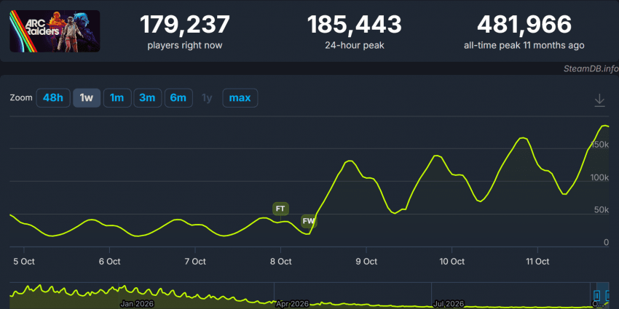The height and width of the screenshot is (309, 619).
Task: Click the players right now caption
Action: [185, 45]
